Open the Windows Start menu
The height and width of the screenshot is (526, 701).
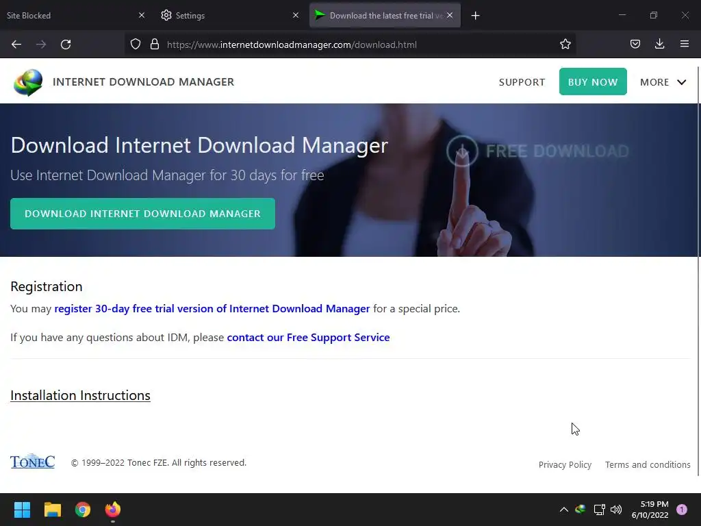[22, 510]
